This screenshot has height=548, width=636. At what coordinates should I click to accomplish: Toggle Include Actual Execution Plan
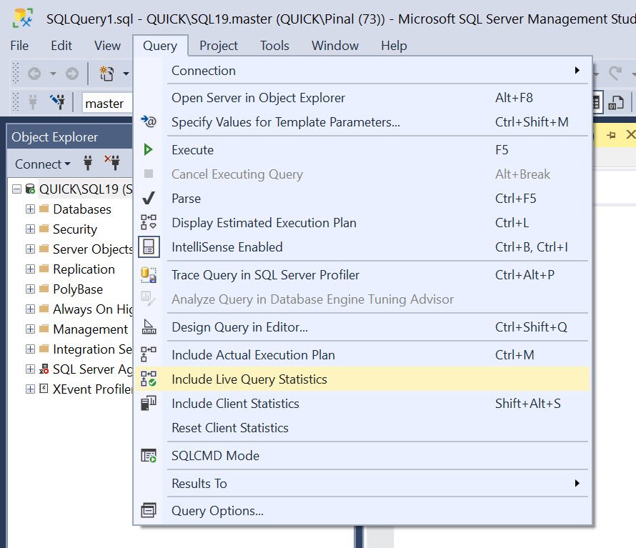coord(362,355)
